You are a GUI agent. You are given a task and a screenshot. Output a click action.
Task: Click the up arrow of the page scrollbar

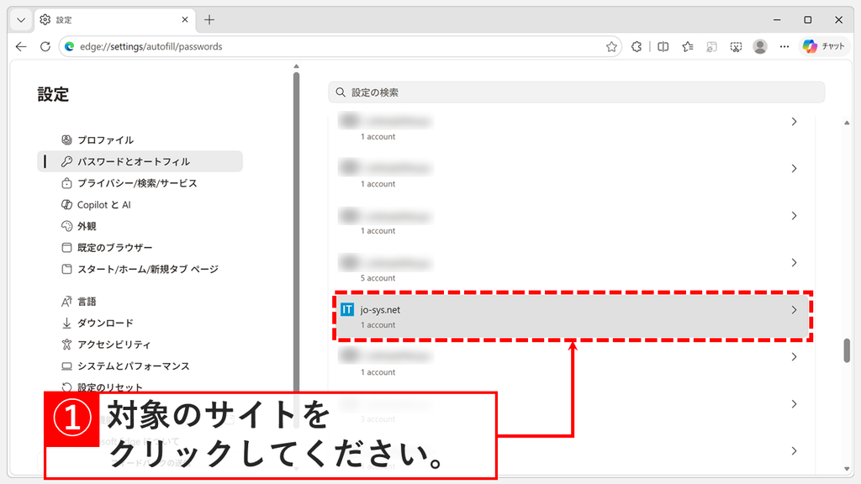pyautogui.click(x=847, y=123)
